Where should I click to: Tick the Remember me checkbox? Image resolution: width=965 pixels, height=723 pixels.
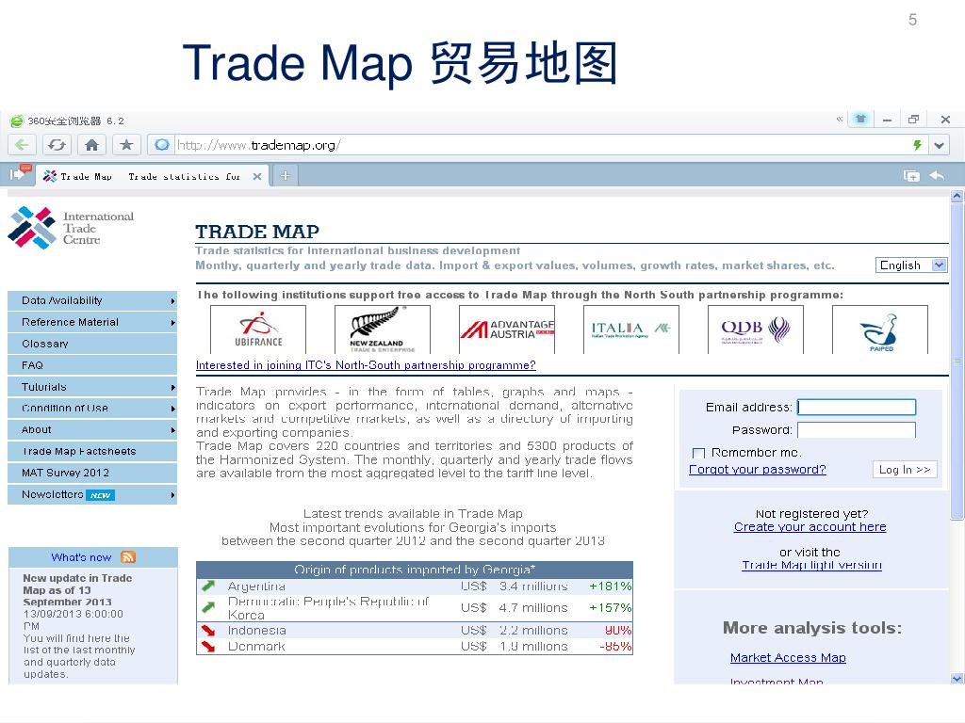pos(698,453)
